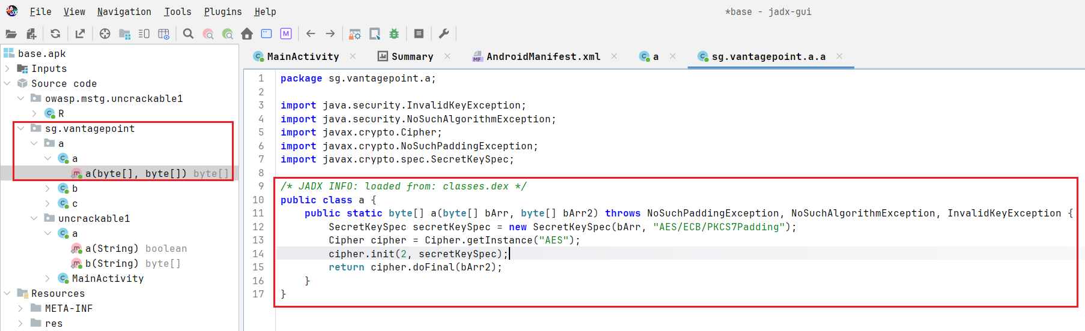Expand the META-INF folder
This screenshot has width=1085, height=331.
(21, 308)
